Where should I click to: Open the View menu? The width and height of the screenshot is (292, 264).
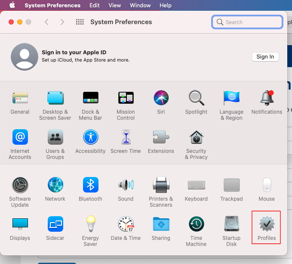coord(115,5)
